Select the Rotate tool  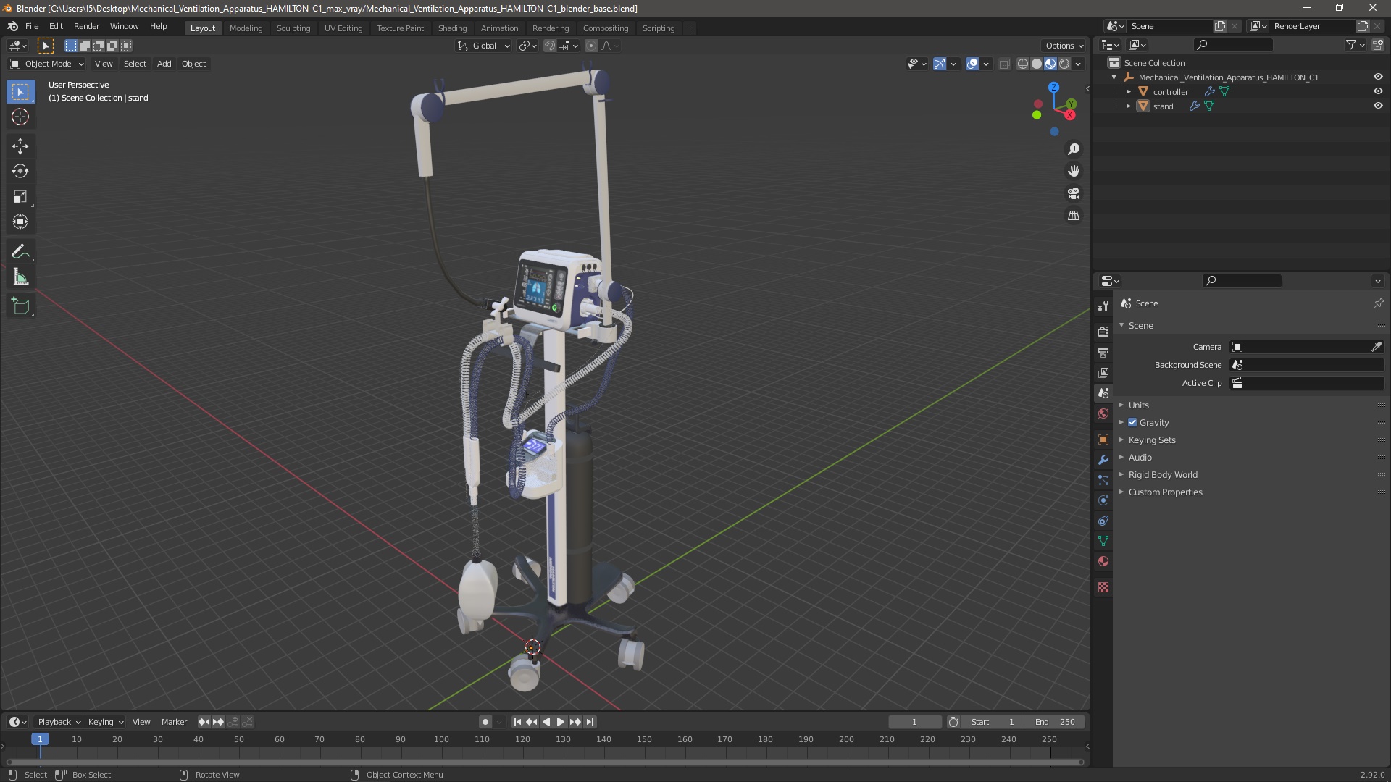click(x=20, y=172)
